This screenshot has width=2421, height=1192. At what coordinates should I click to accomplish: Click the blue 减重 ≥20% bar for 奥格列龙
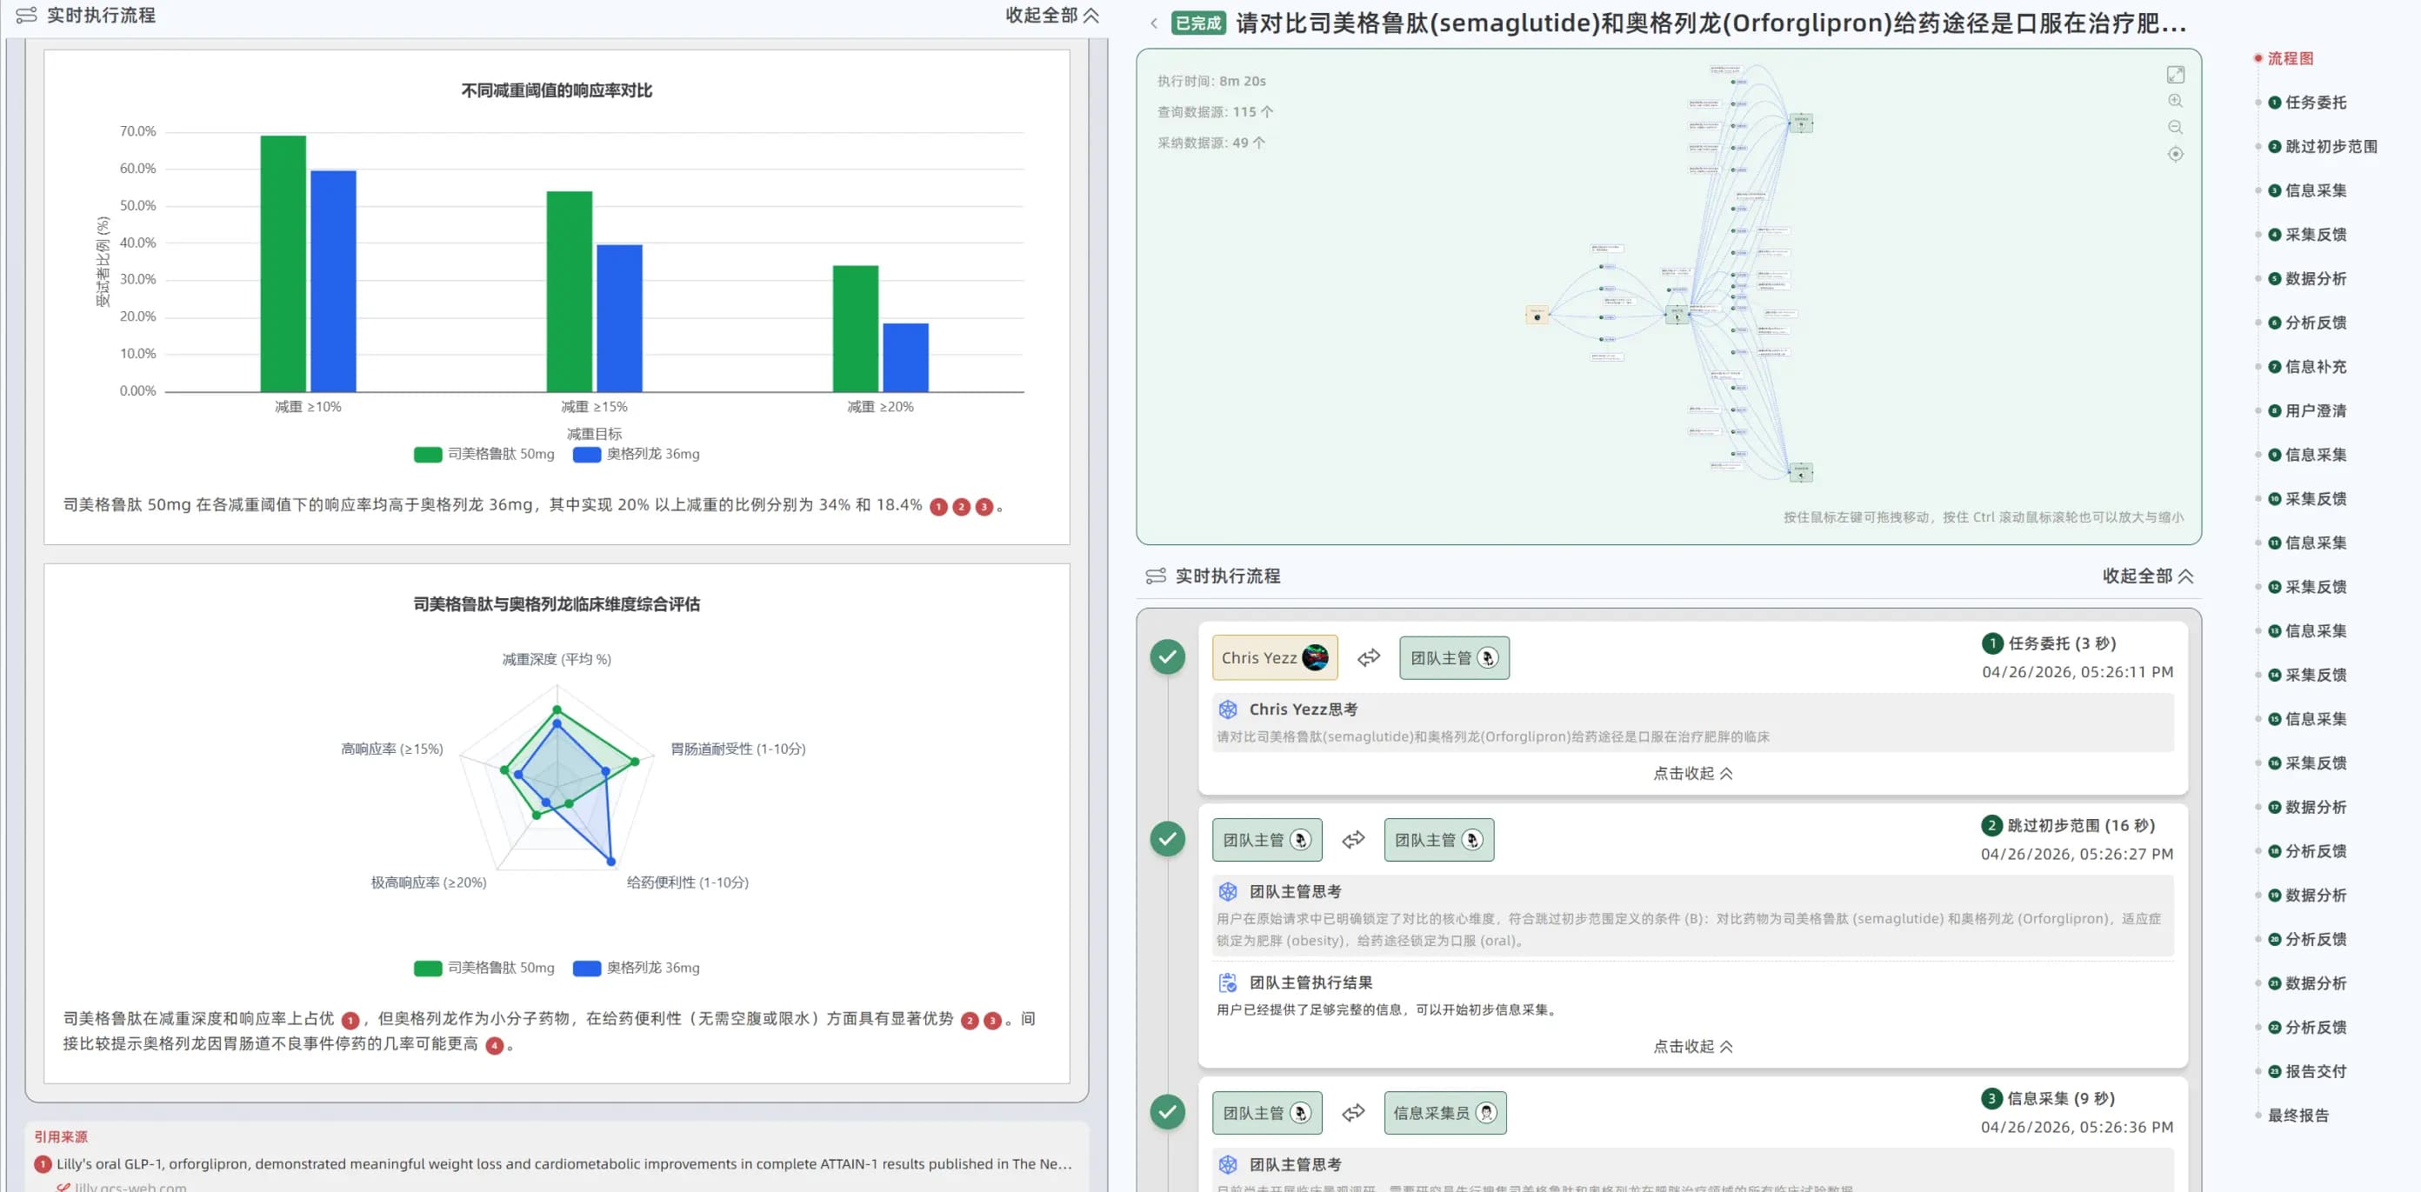(905, 358)
